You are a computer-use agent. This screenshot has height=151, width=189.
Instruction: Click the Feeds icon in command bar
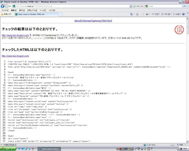tap(137, 14)
